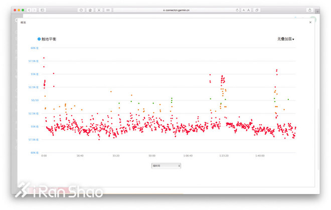The width and height of the screenshot is (331, 210).
Task: Click the 1:23:20 time axis label
Action: [224, 155]
